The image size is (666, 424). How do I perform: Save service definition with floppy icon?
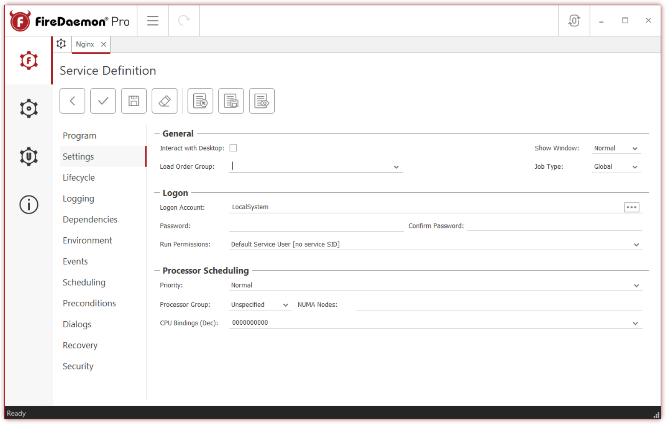pyautogui.click(x=134, y=101)
